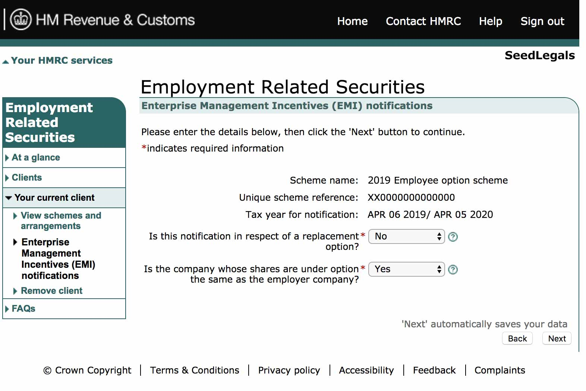Go to Home in the top navigation

[352, 21]
